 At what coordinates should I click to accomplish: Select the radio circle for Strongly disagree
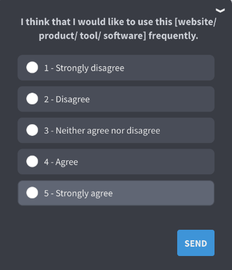32,68
